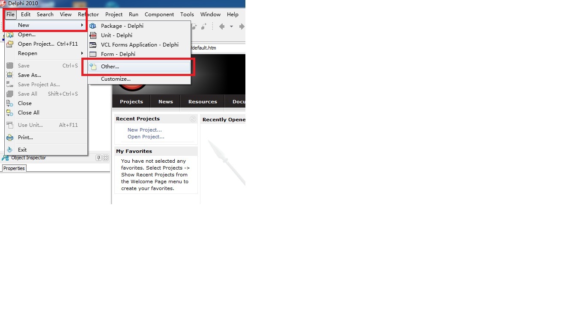Choose Print... from File menu
Screen dimensions: 585x328
point(46,138)
